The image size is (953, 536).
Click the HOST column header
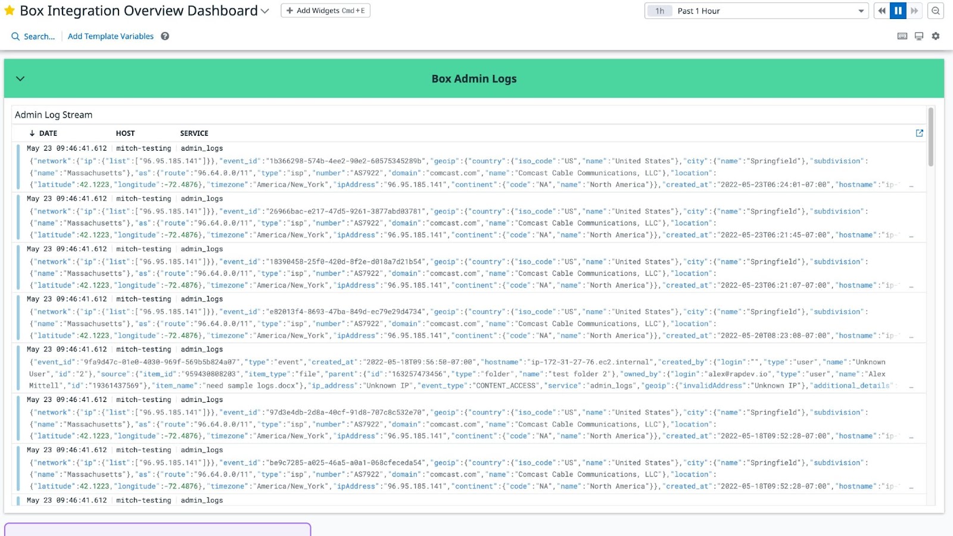tap(125, 133)
